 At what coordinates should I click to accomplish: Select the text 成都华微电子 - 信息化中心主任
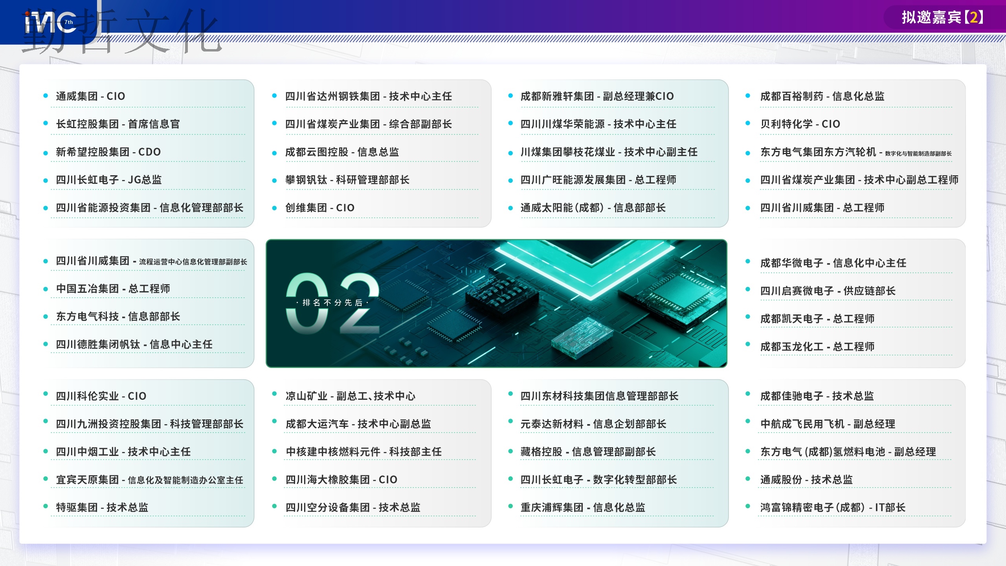coord(833,263)
